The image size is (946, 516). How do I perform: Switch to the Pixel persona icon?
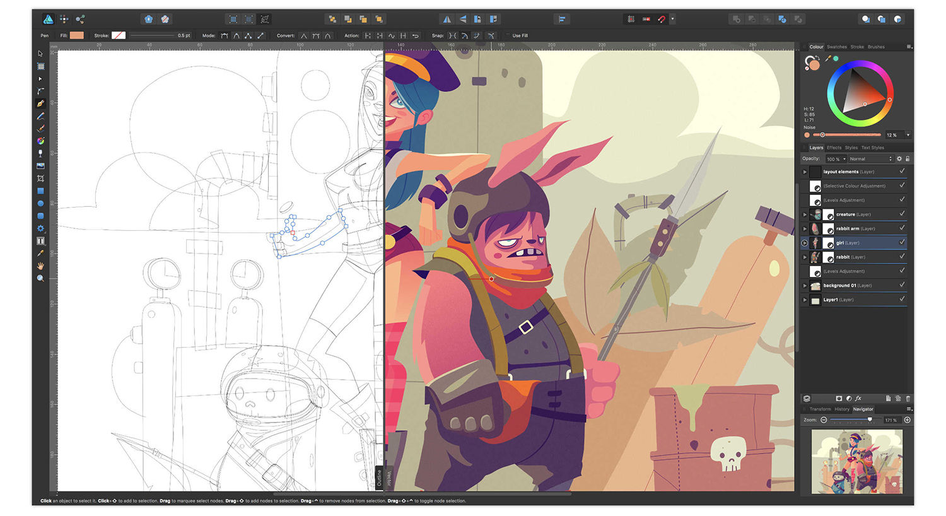click(64, 20)
